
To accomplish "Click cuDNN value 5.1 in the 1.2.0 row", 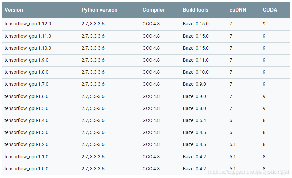I will click(x=233, y=145).
